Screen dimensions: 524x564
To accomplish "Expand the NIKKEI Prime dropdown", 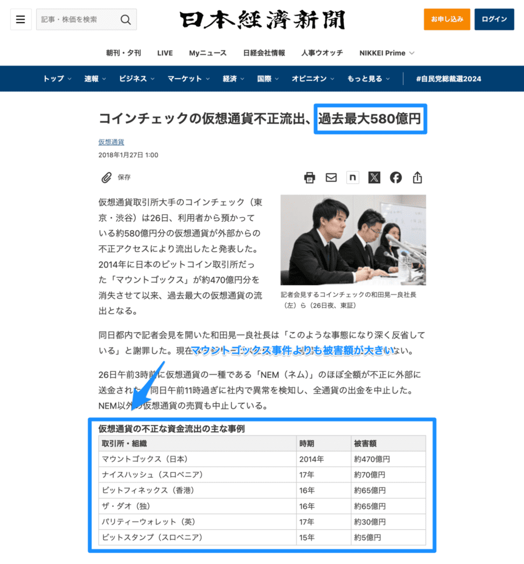I will (x=387, y=53).
